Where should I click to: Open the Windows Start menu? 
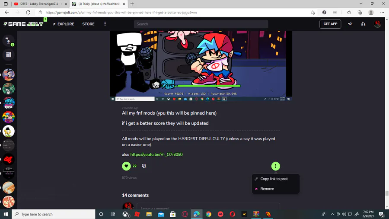pyautogui.click(x=6, y=214)
